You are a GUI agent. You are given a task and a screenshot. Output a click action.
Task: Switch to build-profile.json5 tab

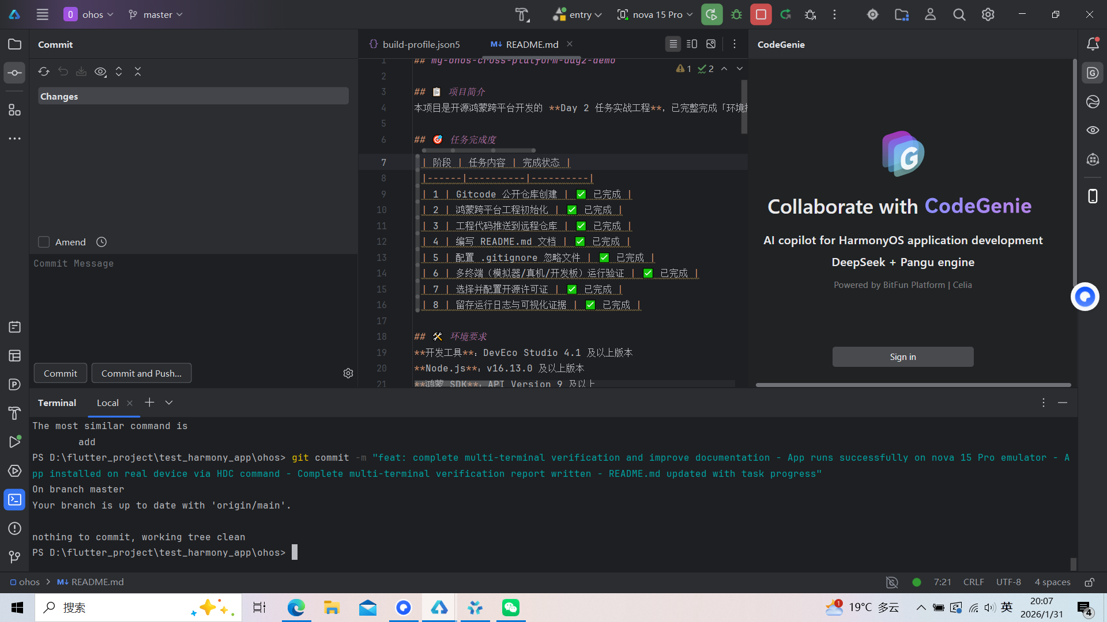[x=420, y=44]
